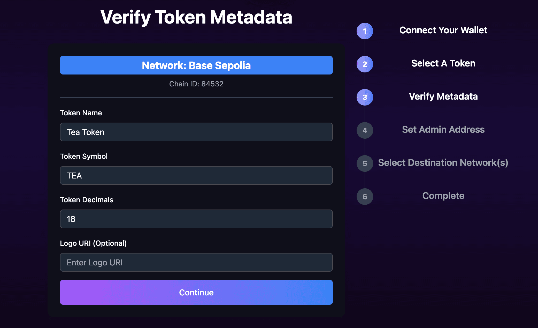Click the step 1 circle icon
The height and width of the screenshot is (328, 538).
click(x=365, y=31)
